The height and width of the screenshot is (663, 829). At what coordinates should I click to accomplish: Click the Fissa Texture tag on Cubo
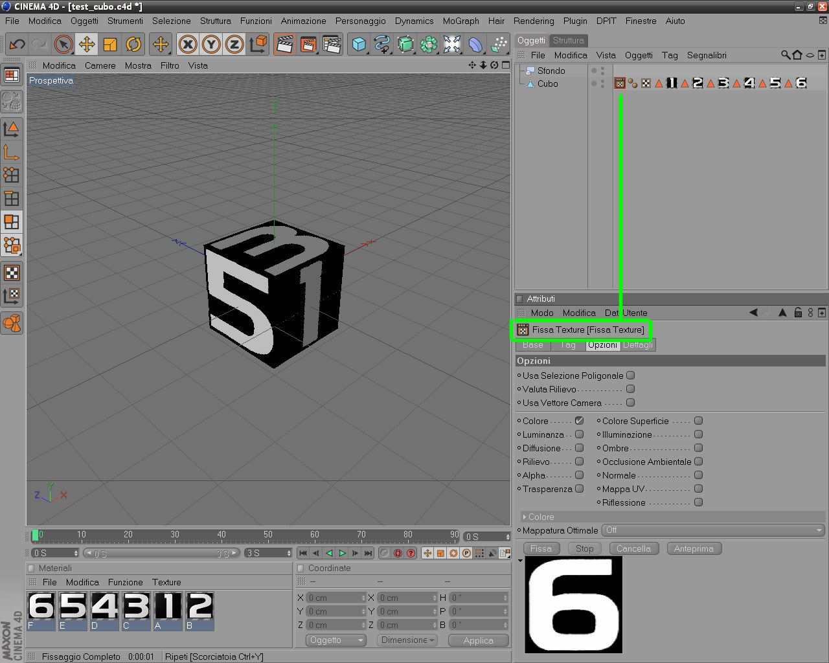coord(620,83)
